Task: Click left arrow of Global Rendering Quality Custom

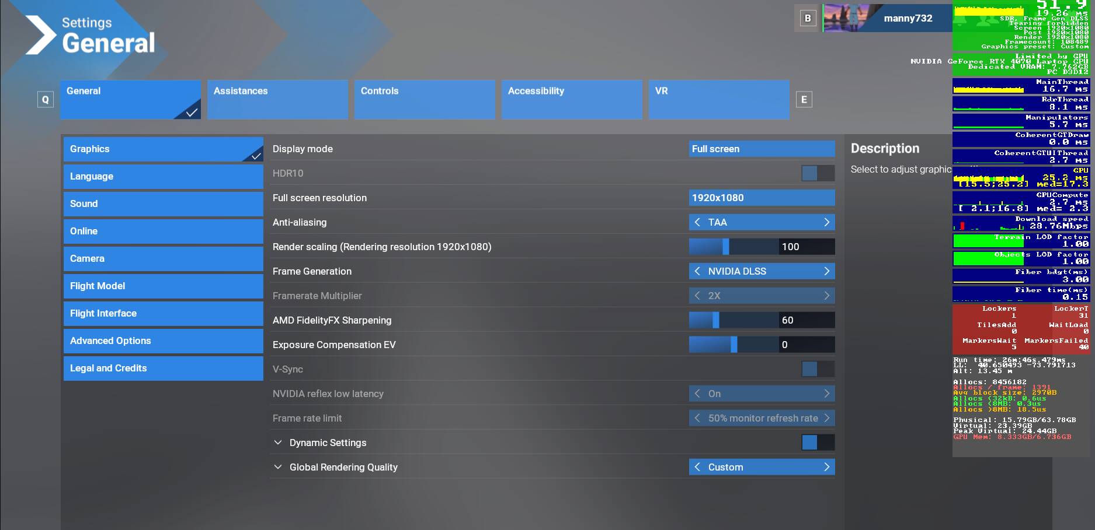Action: (697, 467)
